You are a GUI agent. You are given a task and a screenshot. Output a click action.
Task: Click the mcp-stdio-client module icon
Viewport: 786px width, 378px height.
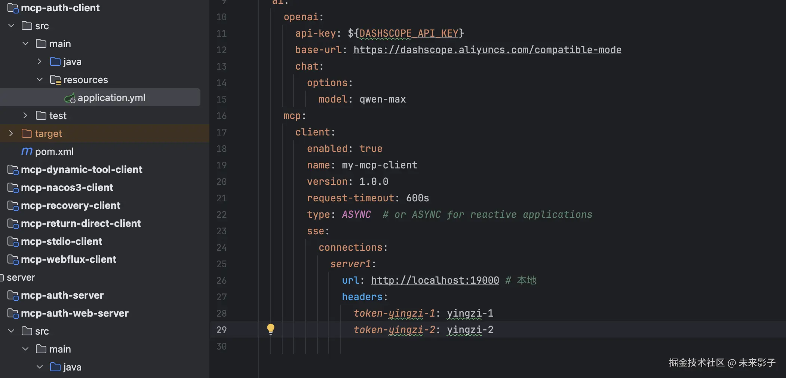[x=13, y=242]
